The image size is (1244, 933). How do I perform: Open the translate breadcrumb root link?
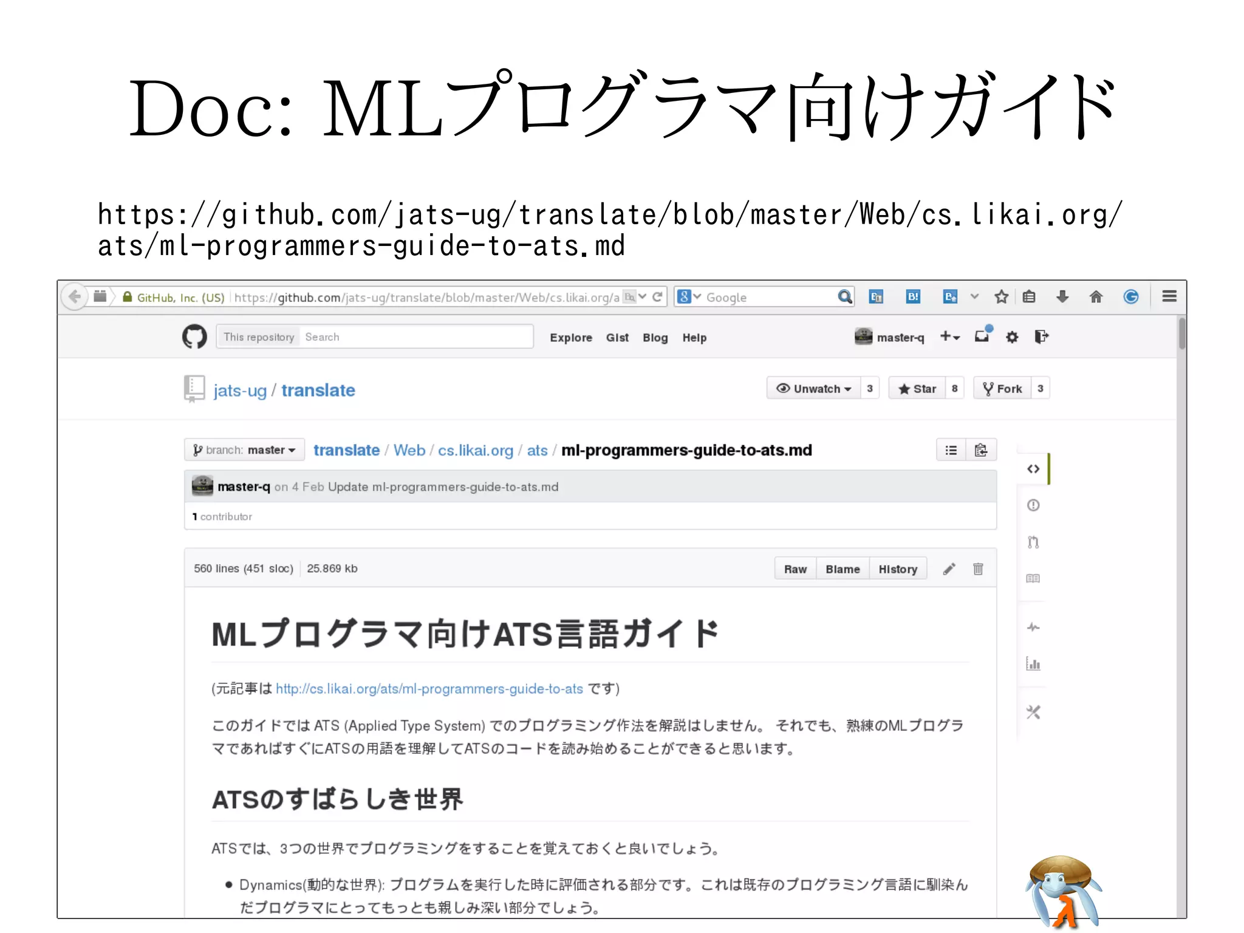click(x=346, y=450)
